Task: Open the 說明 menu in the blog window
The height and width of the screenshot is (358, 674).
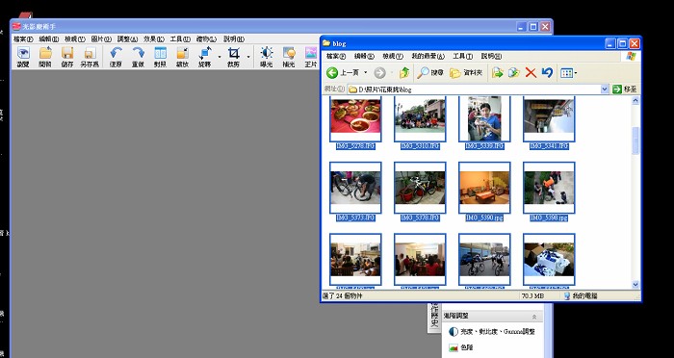Action: [x=491, y=57]
